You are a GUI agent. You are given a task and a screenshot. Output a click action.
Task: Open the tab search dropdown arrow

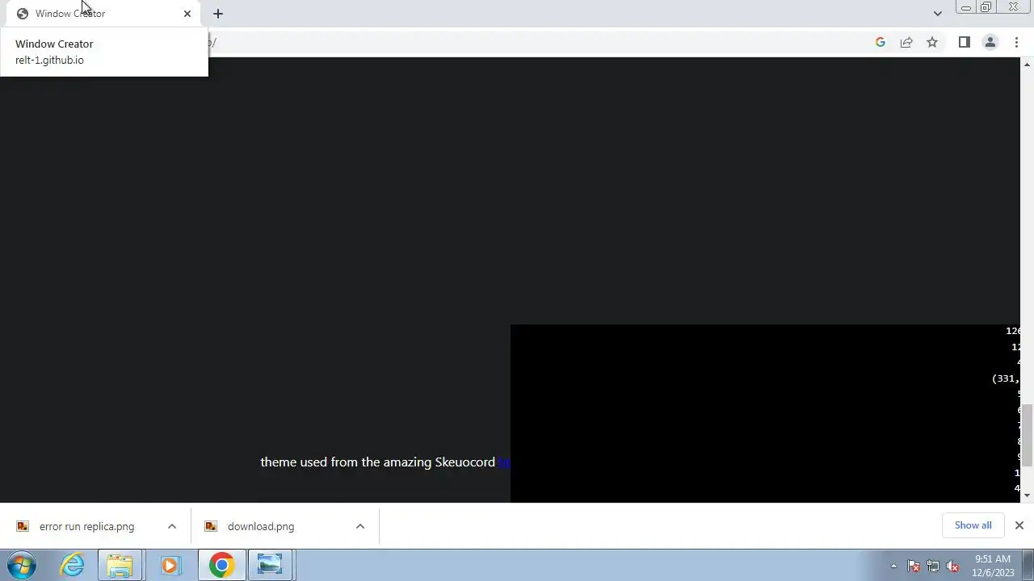[937, 14]
